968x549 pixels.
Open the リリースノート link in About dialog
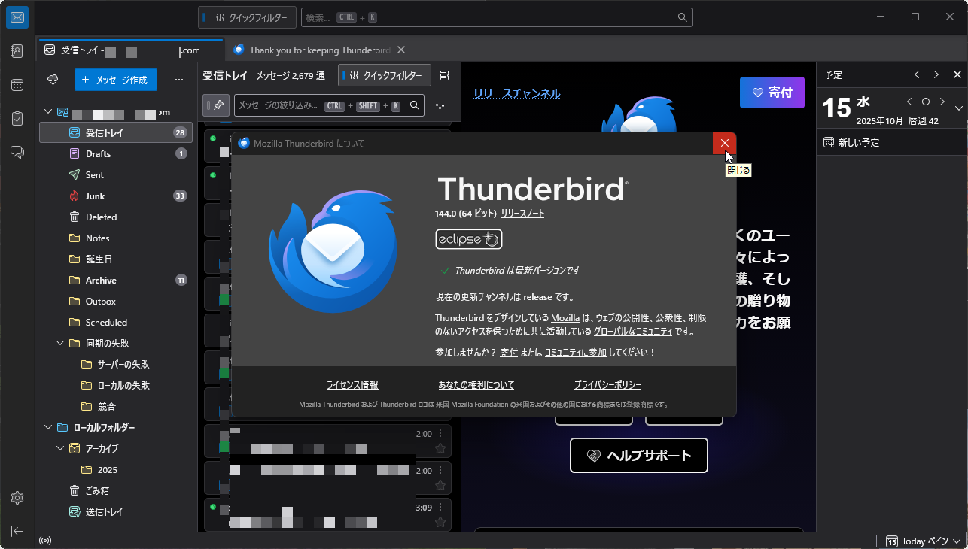click(x=521, y=214)
